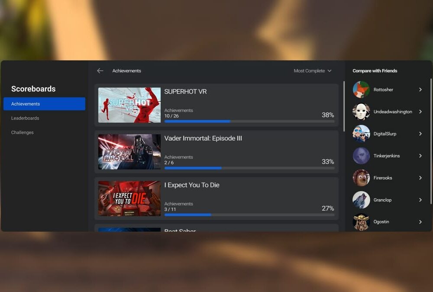Click the Scoreboards heading

[33, 89]
